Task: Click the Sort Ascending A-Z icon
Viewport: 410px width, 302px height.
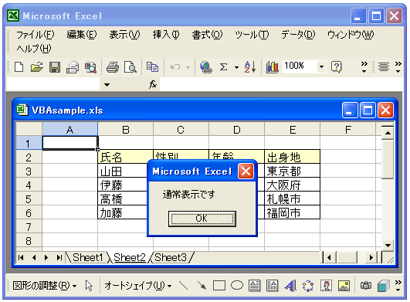Action: pos(250,67)
